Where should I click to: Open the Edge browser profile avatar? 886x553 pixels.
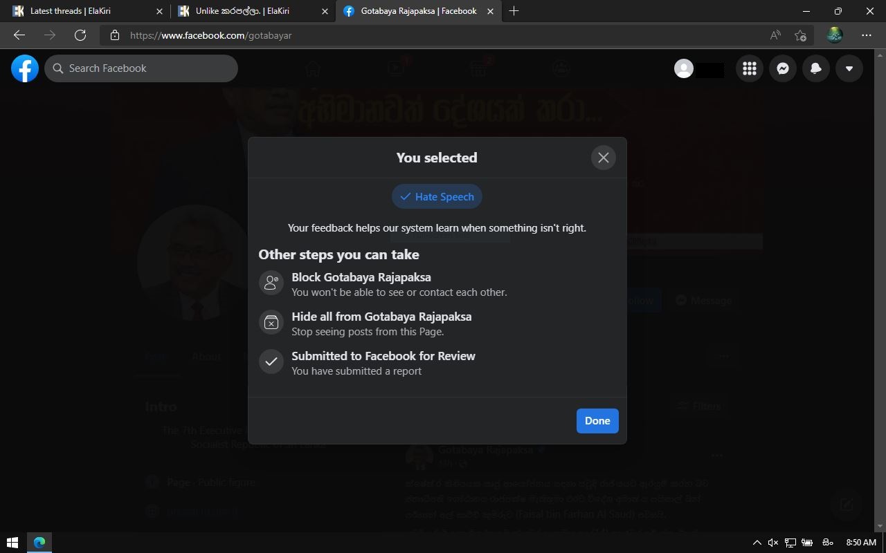(835, 35)
